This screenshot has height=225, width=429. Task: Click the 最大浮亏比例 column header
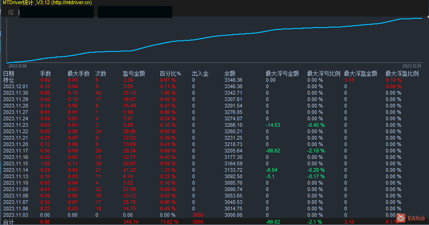(x=323, y=73)
